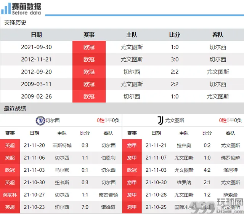The height and width of the screenshot is (214, 244).
Task: Select the date 21-10-27
Action: (34, 195)
